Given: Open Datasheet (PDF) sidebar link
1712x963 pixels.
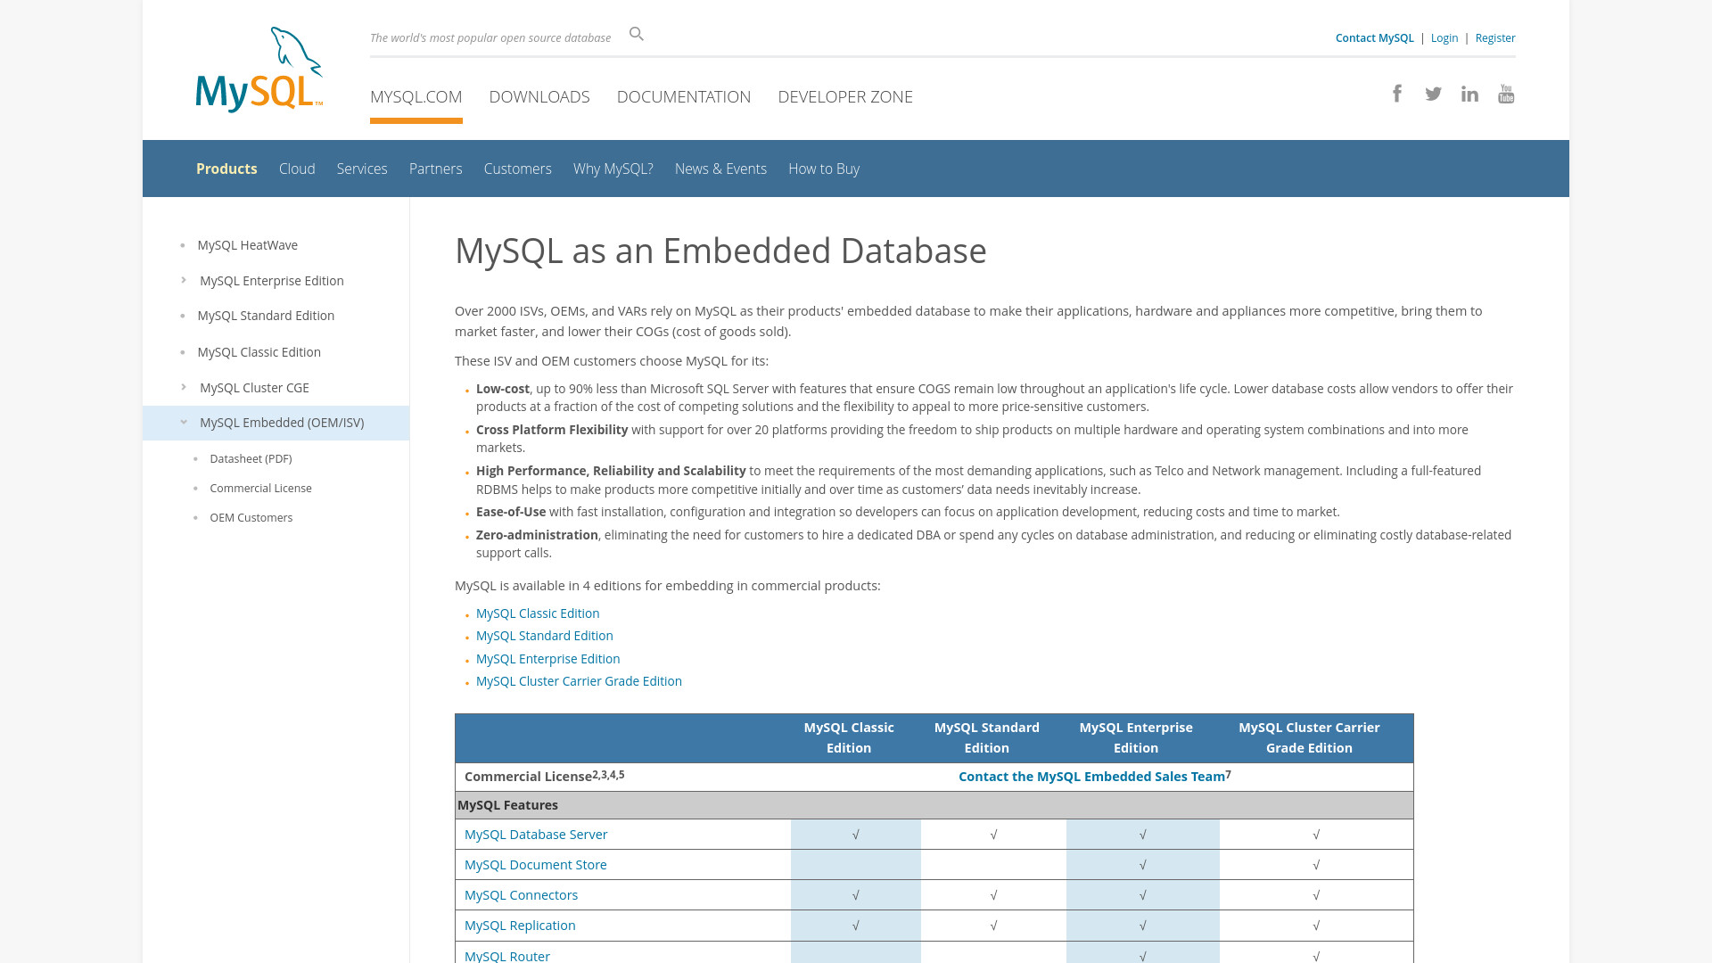Looking at the screenshot, I should (251, 458).
